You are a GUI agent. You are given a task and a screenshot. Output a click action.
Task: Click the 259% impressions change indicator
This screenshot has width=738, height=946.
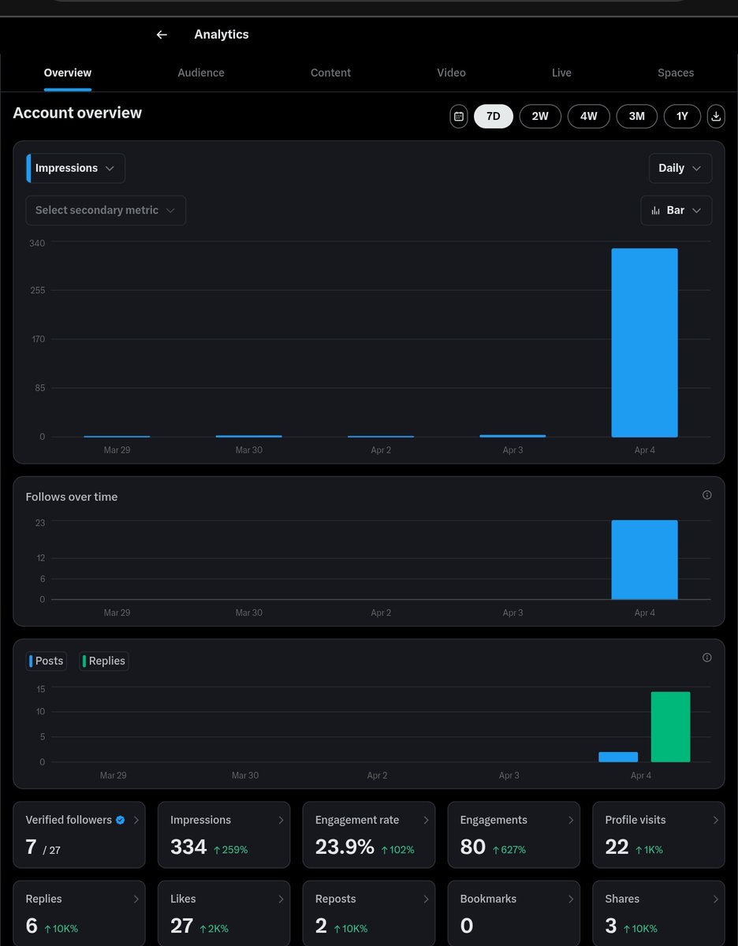point(231,850)
